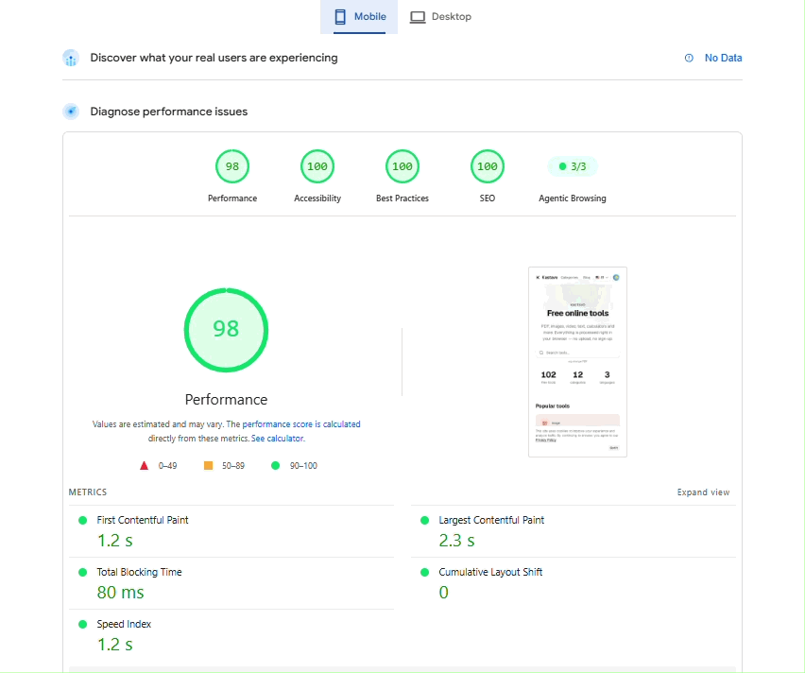The width and height of the screenshot is (805, 673).
Task: Click the 80 ms Total Blocking Time value
Action: coord(120,593)
